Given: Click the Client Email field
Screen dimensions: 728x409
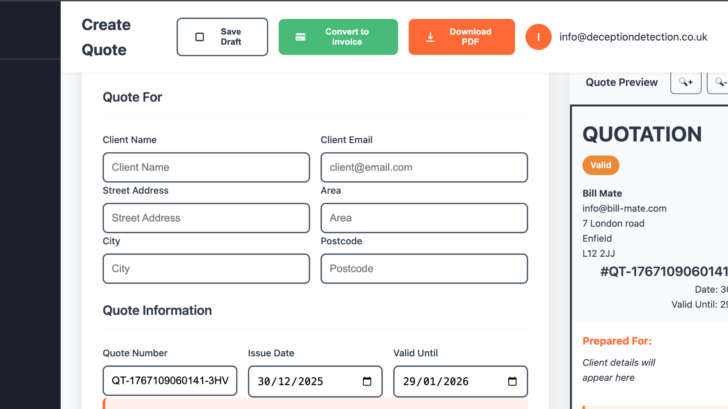Looking at the screenshot, I should pos(424,167).
